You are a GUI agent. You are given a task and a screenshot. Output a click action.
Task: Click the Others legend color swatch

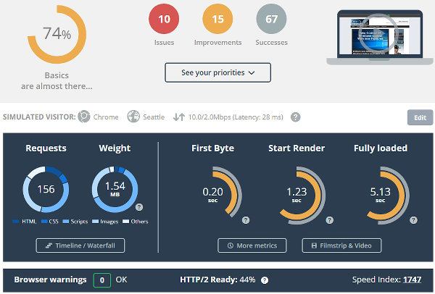pyautogui.click(x=126, y=222)
